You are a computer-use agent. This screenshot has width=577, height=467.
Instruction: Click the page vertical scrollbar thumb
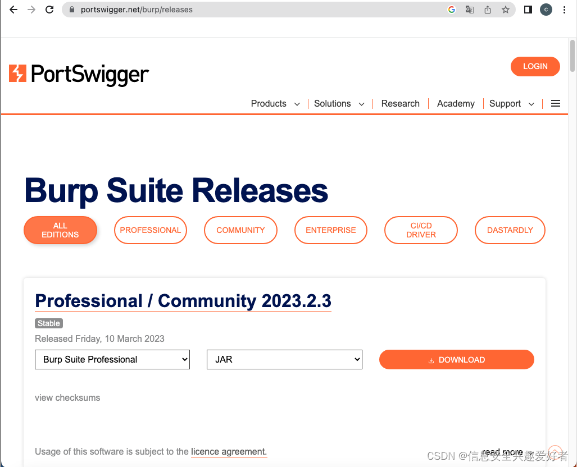[572, 56]
